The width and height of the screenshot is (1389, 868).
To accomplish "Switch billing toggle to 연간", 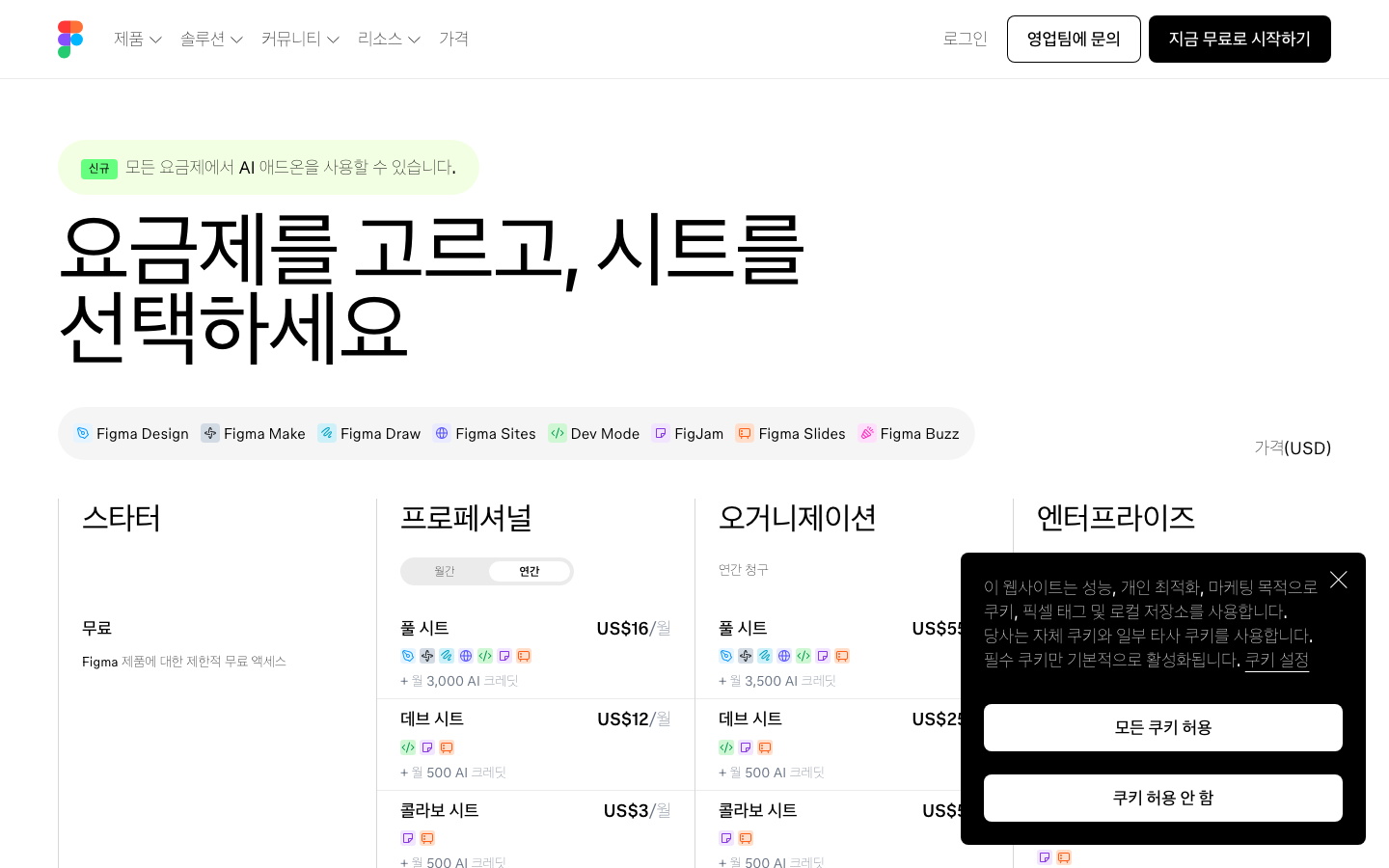I will 530,571.
